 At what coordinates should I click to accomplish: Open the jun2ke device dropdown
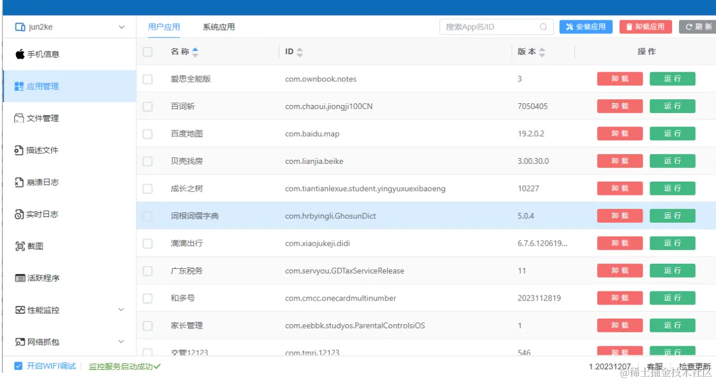pos(121,27)
